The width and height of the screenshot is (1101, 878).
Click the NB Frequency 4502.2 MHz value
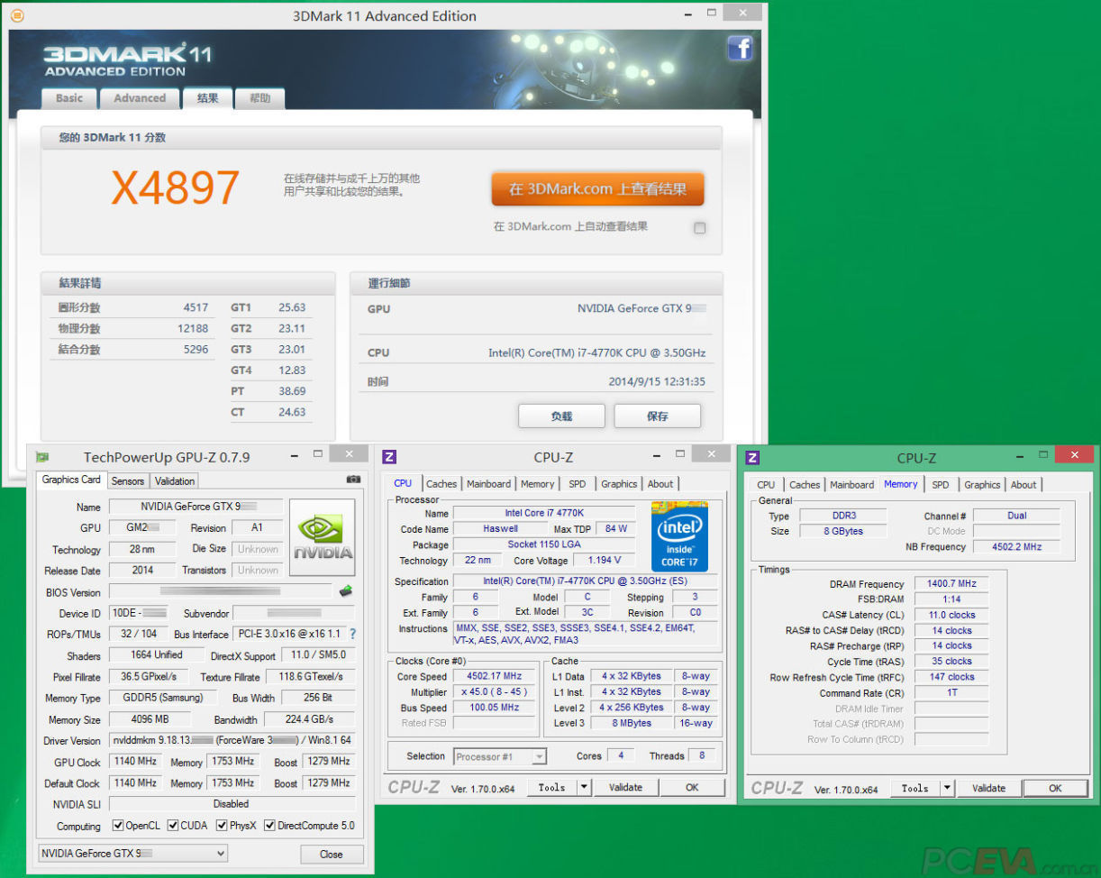[x=1016, y=547]
